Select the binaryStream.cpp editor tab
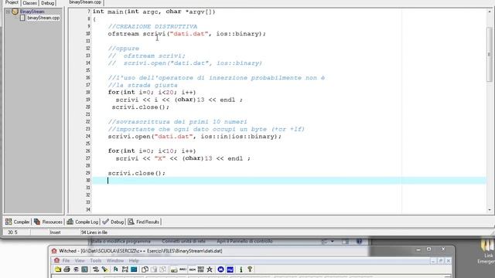495x278 pixels. pyautogui.click(x=85, y=2)
